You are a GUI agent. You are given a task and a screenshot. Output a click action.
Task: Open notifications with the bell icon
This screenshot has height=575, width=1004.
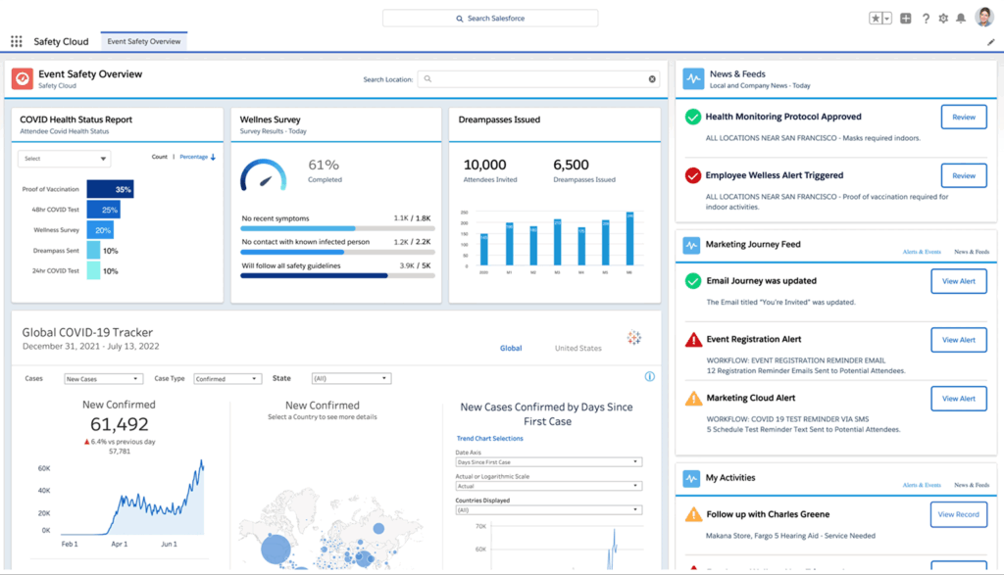[x=961, y=18]
